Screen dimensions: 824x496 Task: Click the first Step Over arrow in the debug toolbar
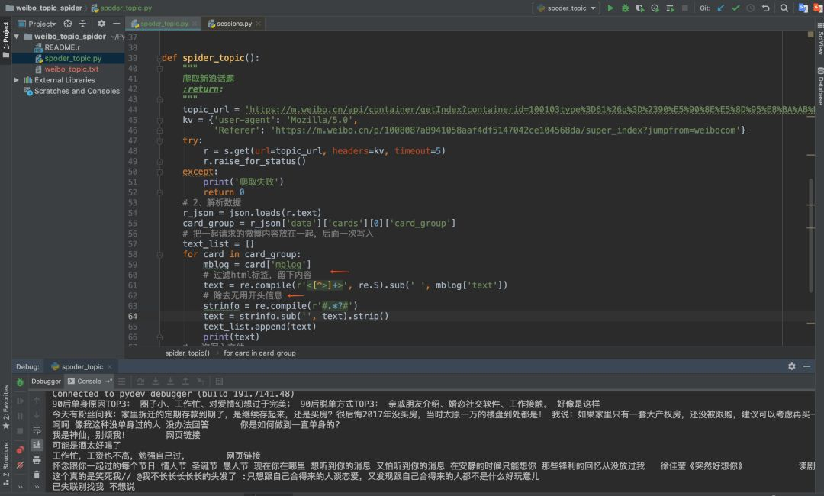[x=140, y=382]
